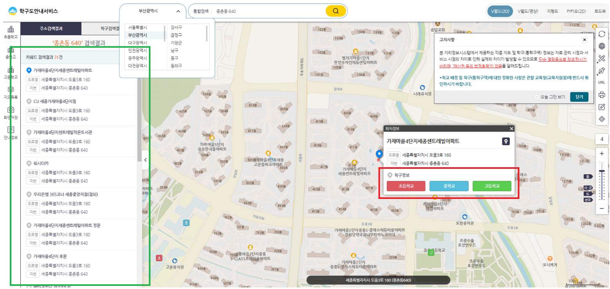Click the 중학교 button in 학구정보

[449, 186]
